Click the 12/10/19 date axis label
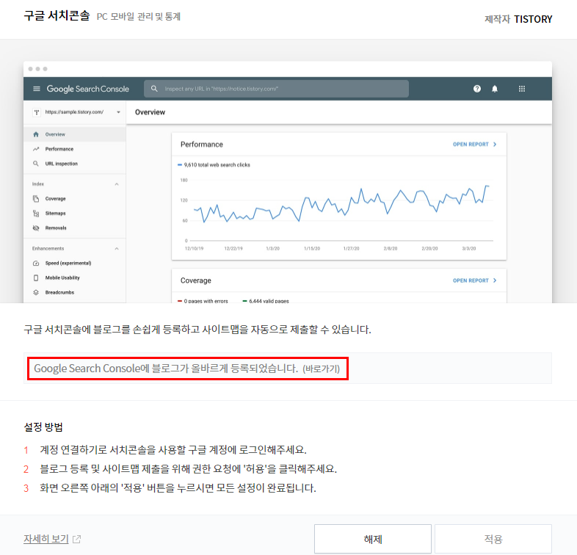577x555 pixels. 194,249
